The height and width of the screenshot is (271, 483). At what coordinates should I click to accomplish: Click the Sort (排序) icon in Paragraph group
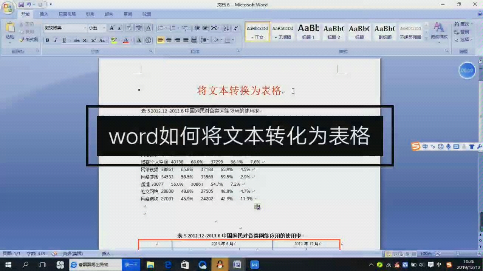(226, 29)
